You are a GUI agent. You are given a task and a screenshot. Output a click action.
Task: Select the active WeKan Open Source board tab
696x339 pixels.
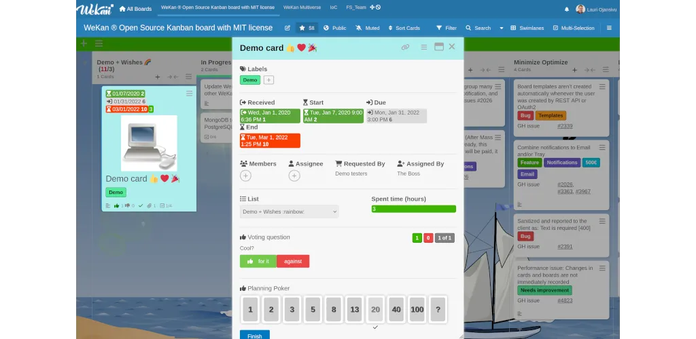tap(217, 7)
